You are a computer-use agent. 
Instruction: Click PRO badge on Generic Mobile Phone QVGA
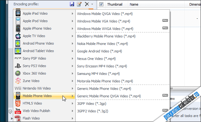pyautogui.click(x=165, y=95)
